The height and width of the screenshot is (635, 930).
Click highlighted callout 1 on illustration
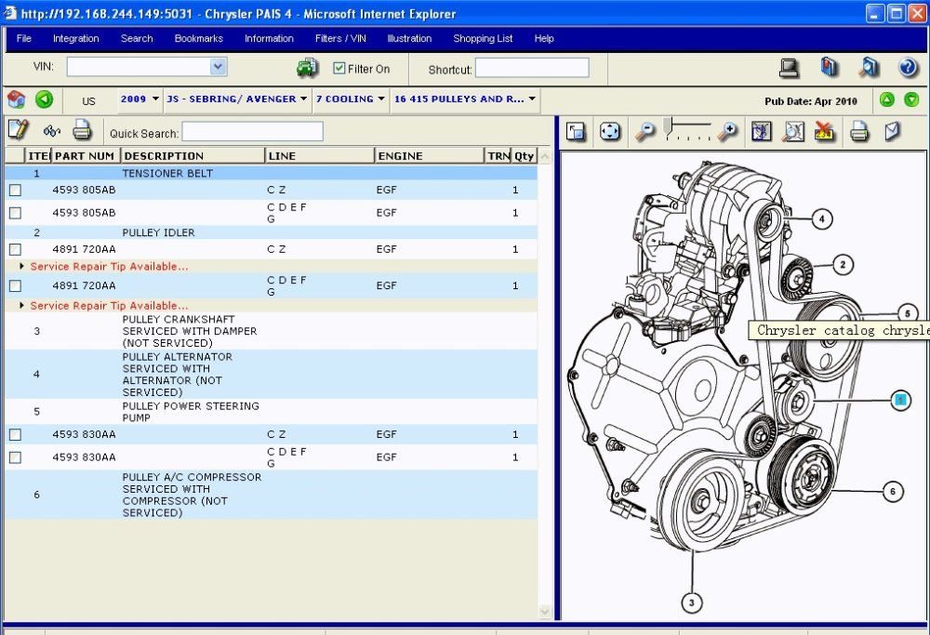point(900,400)
